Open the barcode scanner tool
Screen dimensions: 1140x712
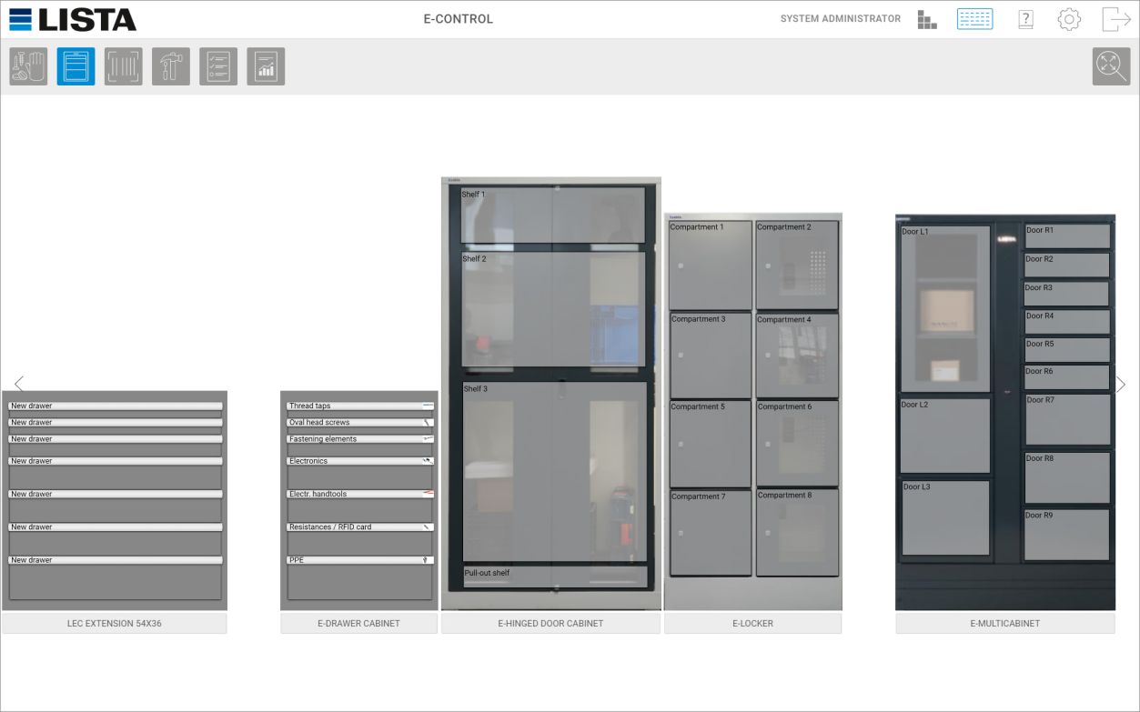(x=123, y=66)
